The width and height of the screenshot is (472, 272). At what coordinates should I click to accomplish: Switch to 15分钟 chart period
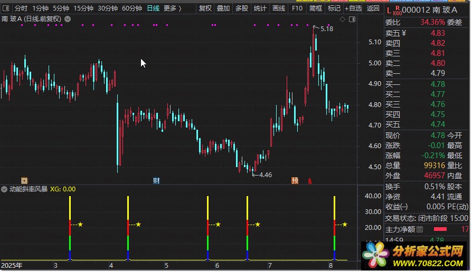tap(83, 8)
